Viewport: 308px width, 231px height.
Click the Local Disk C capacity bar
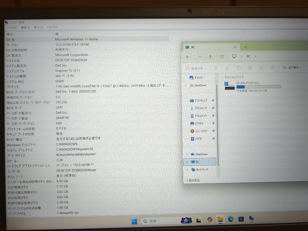tap(259, 87)
